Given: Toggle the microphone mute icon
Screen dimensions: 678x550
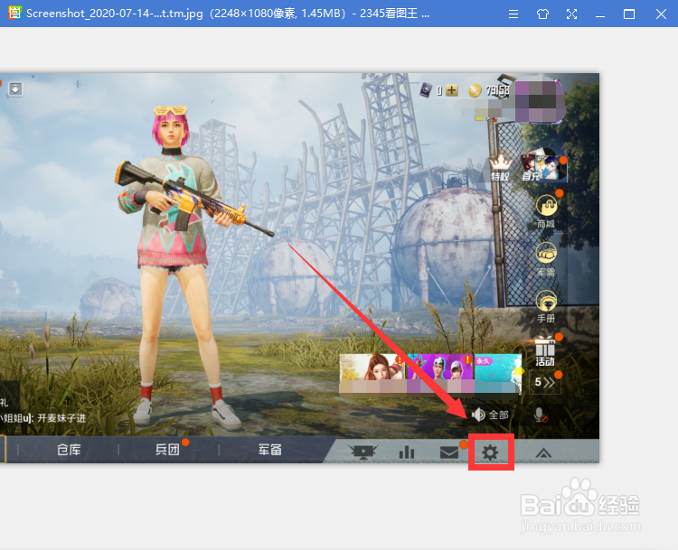Looking at the screenshot, I should (540, 415).
